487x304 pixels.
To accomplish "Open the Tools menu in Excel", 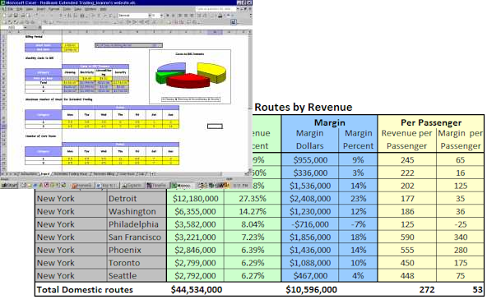I will click(67, 9).
